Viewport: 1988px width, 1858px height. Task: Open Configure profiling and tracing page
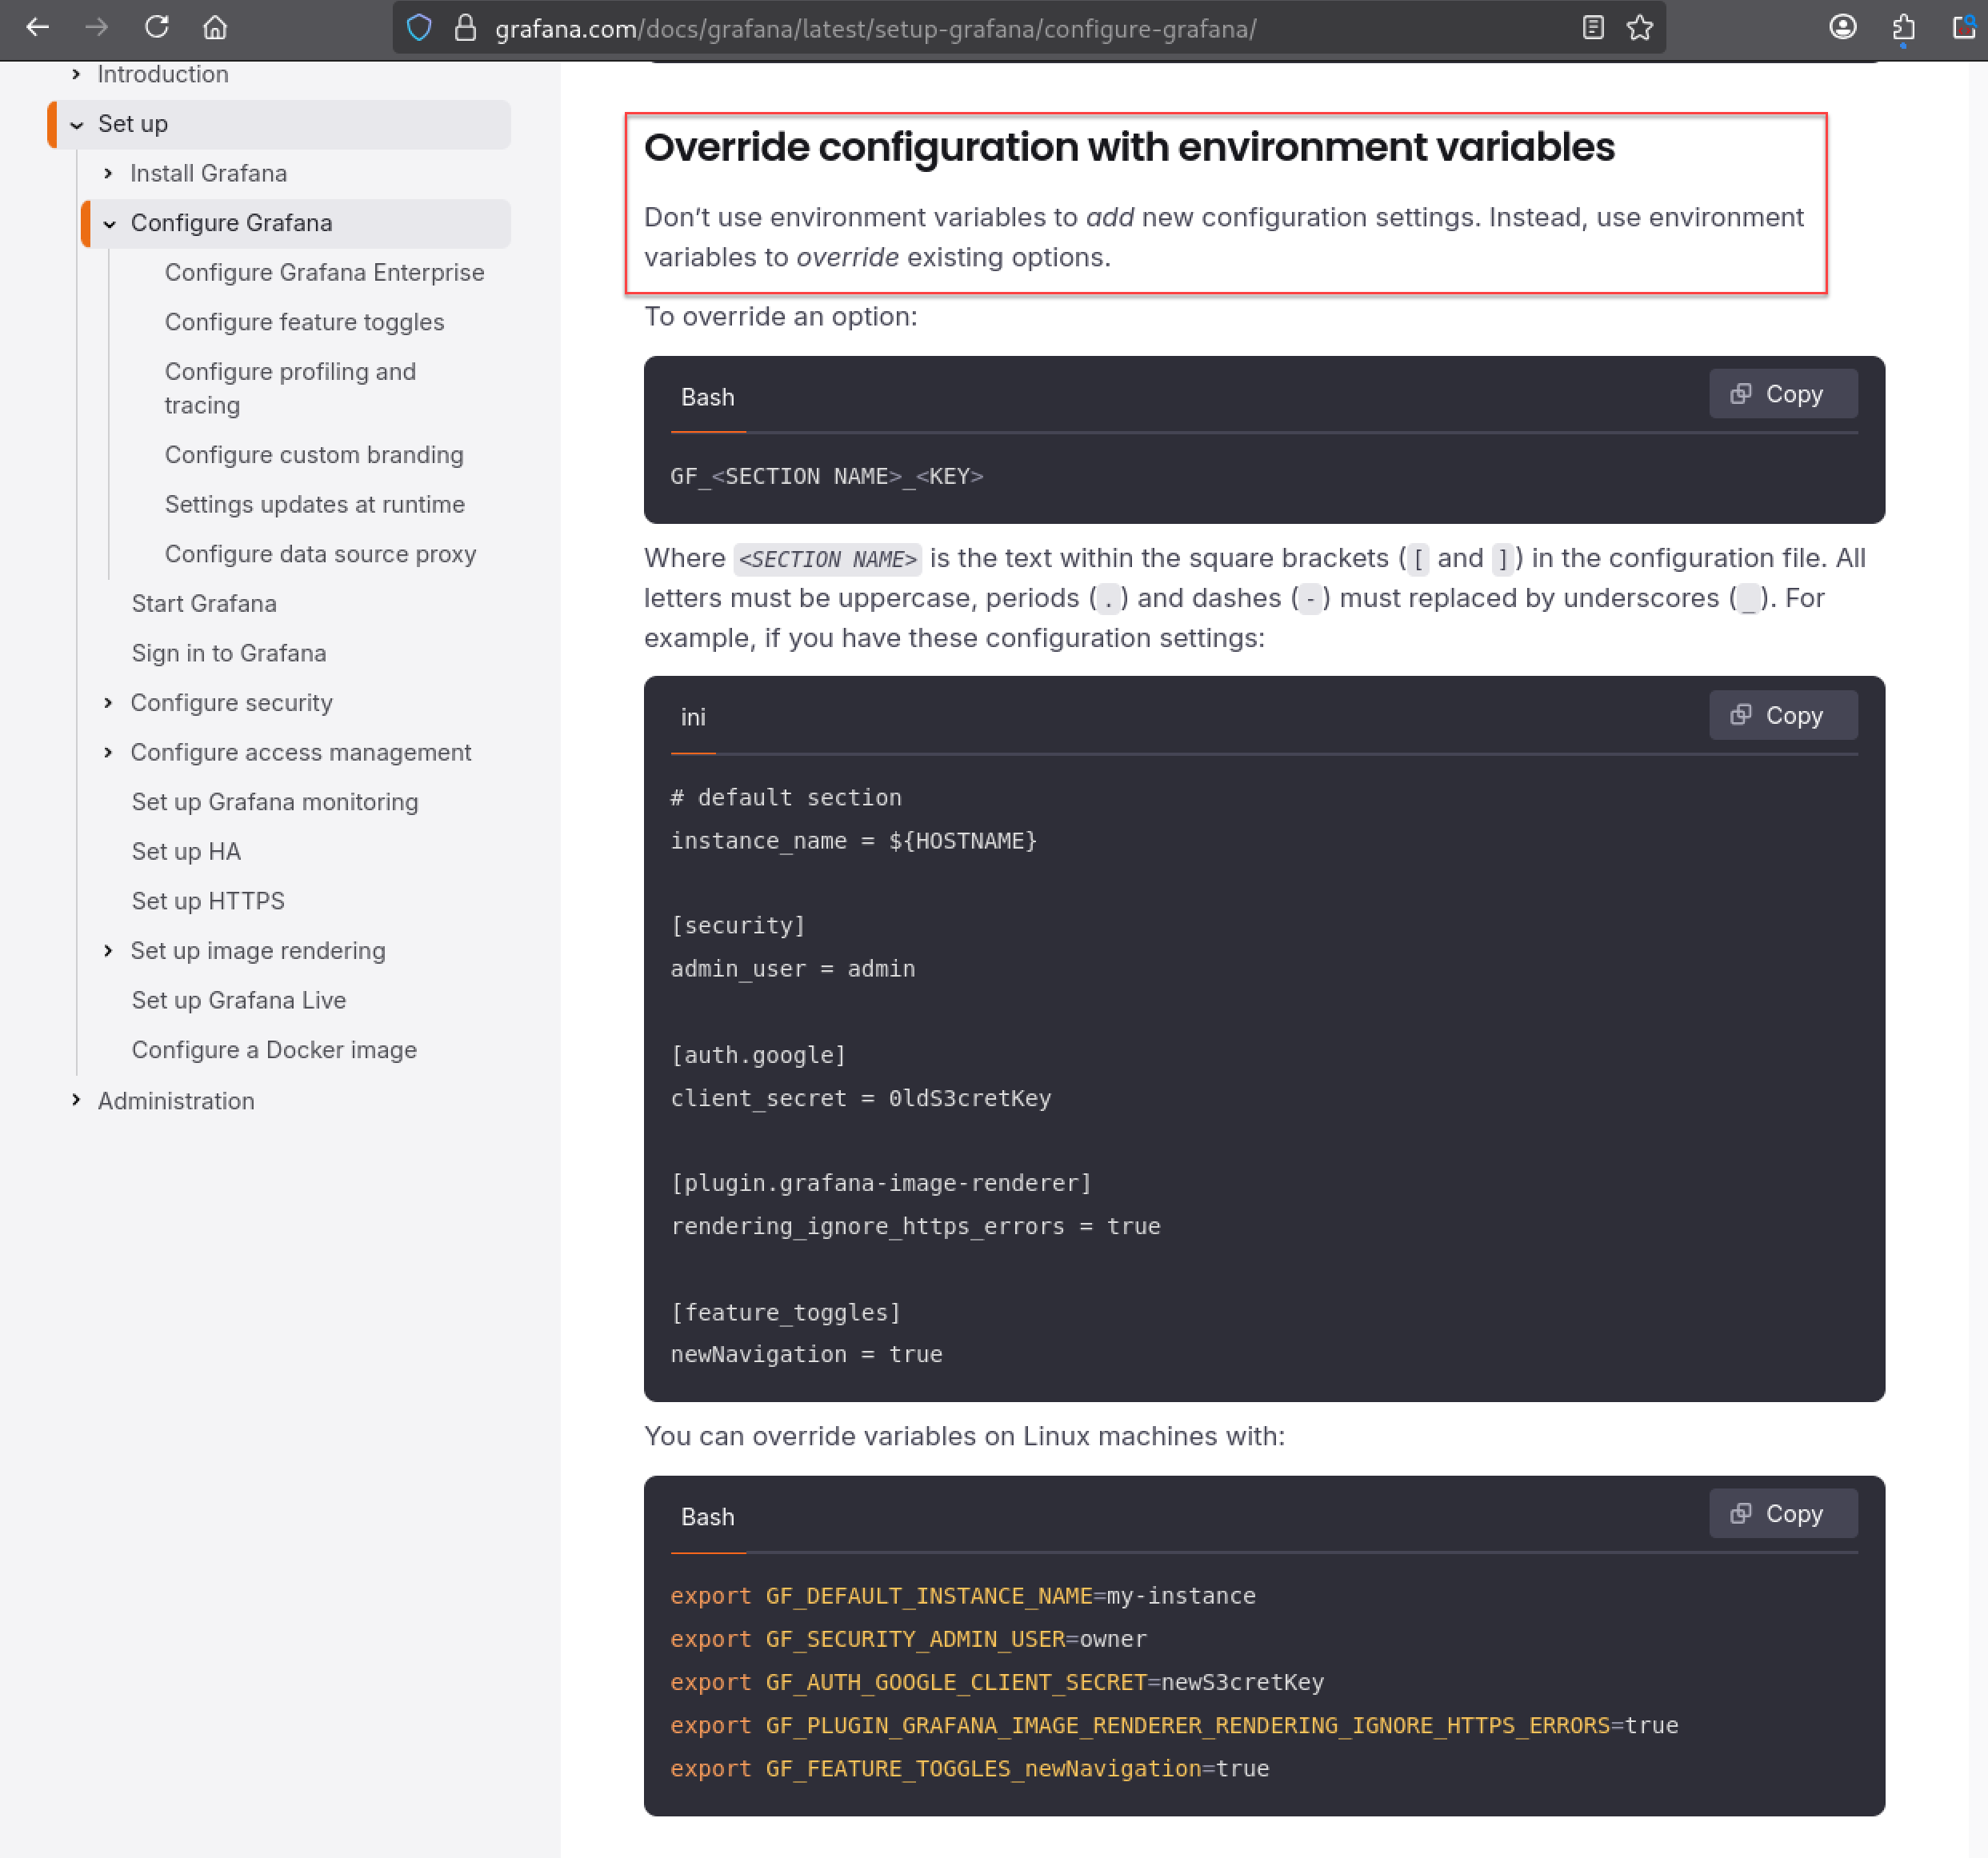(x=290, y=388)
